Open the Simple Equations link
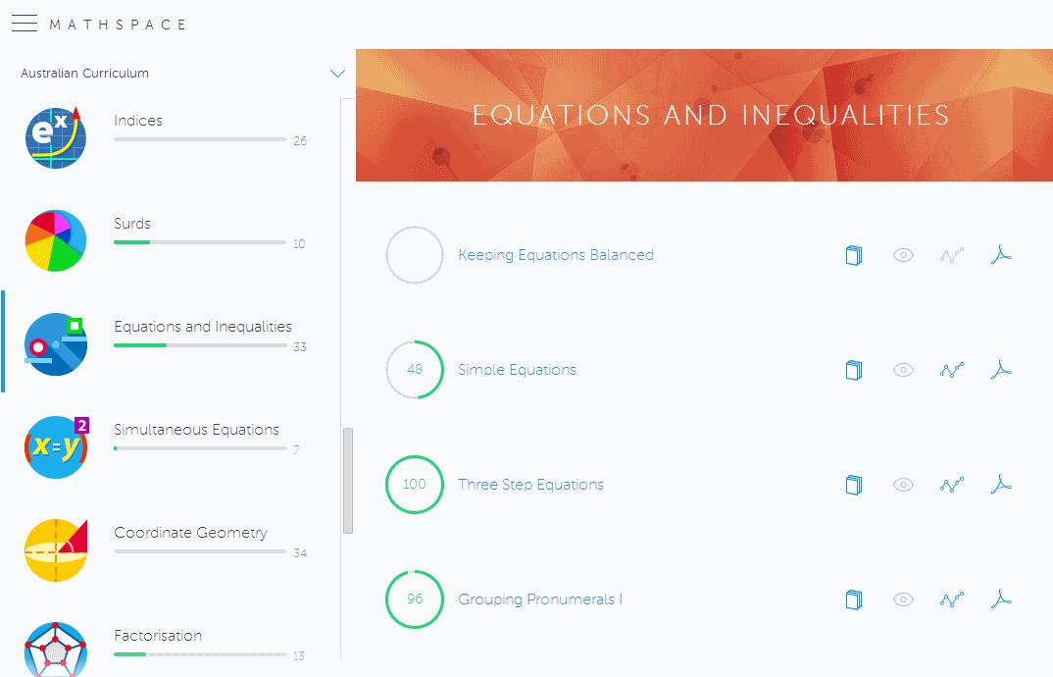This screenshot has height=677, width=1053. coord(517,370)
